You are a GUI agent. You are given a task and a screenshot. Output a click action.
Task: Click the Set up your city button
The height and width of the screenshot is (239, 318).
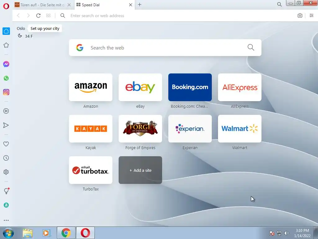pyautogui.click(x=45, y=28)
